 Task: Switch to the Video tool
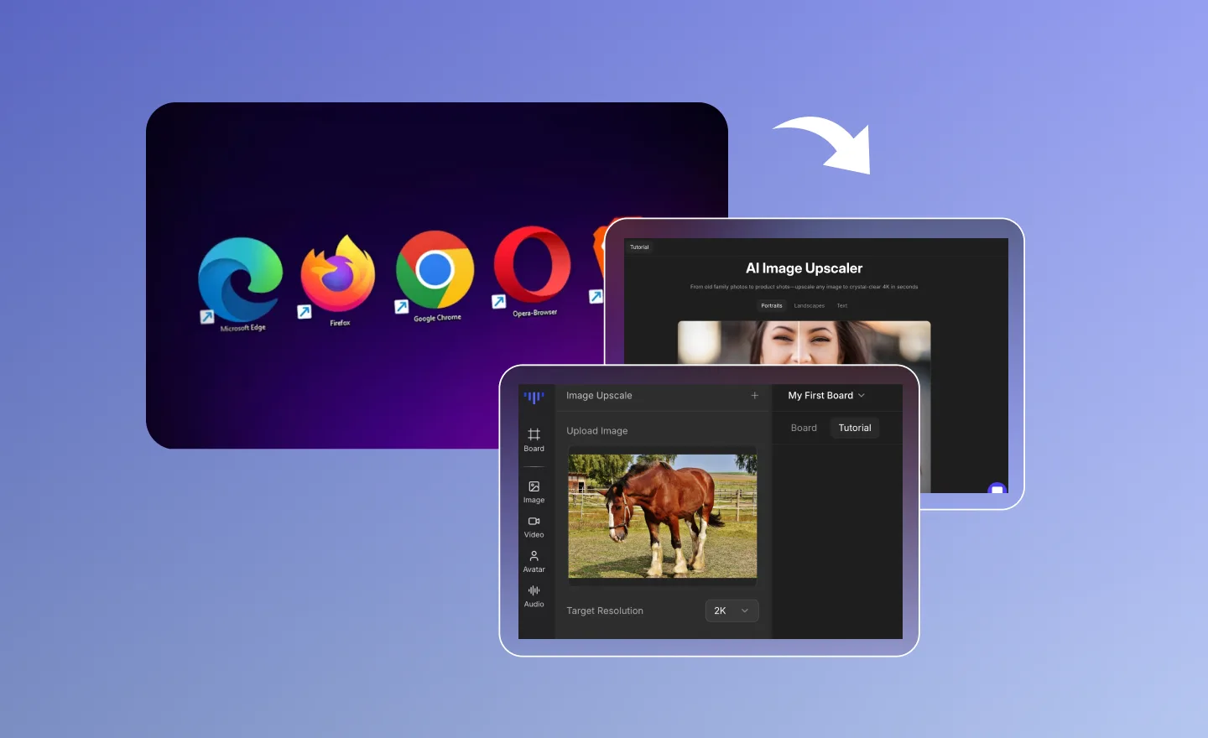point(534,527)
